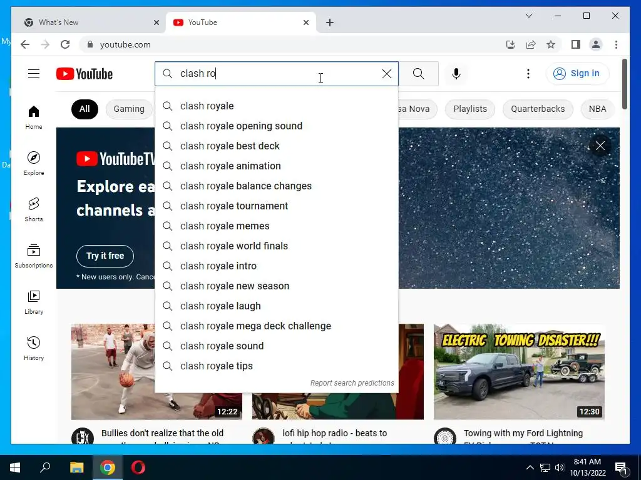Choose suggestion 'clash royale intro'
This screenshot has width=641, height=480.
pos(276,266)
